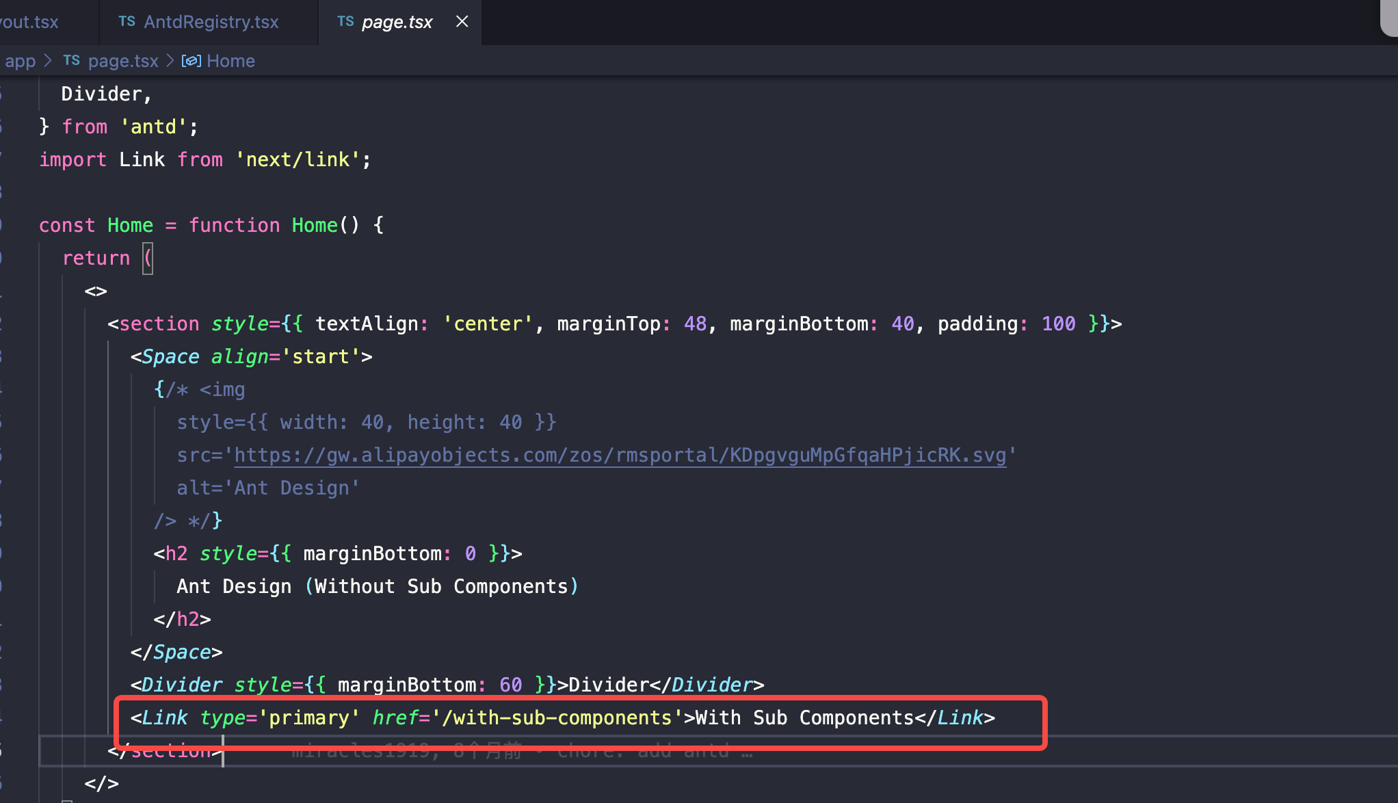Click the git blame annotation by miracles1919
The image size is (1398, 803).
click(520, 750)
